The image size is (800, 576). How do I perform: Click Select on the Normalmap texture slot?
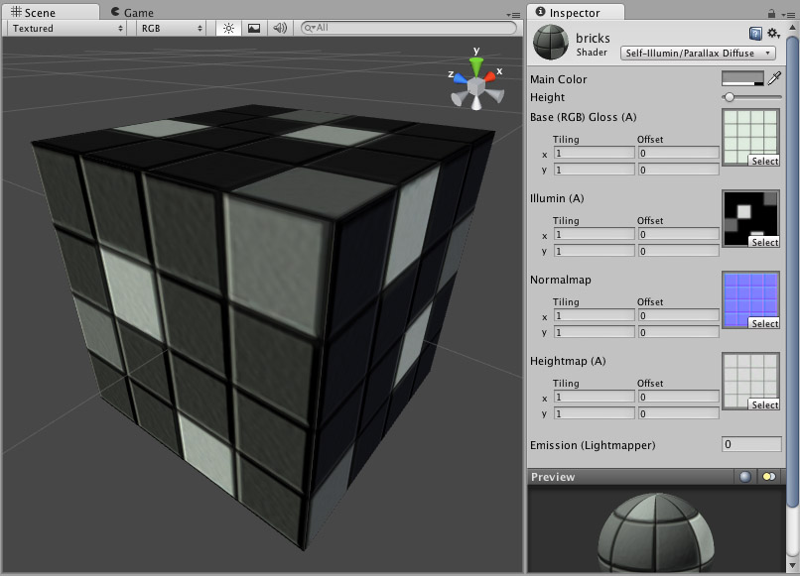(x=764, y=322)
